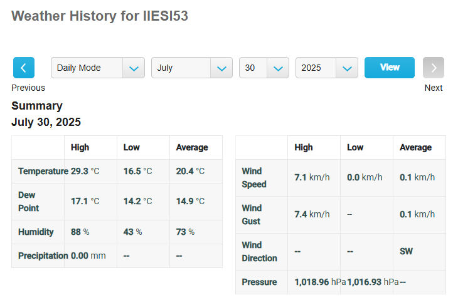The width and height of the screenshot is (453, 305).
Task: Open the day selector showing 30
Action: coord(264,68)
